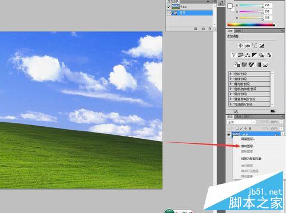This screenshot has height=213, width=286.
Task: Open the collapsed dock panel icon beside History
Action: [221, 3]
